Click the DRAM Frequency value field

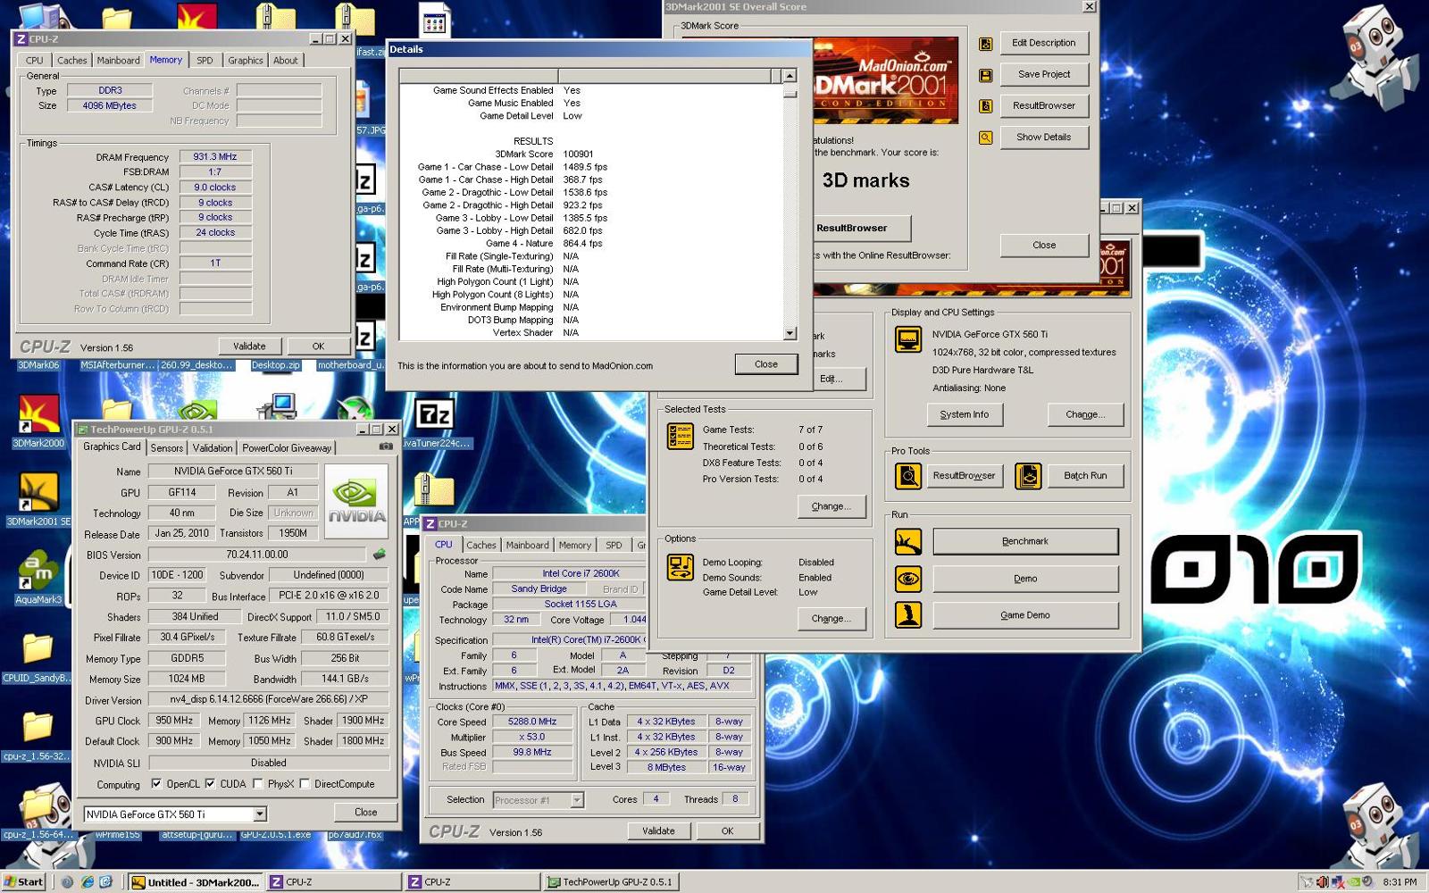pos(215,157)
